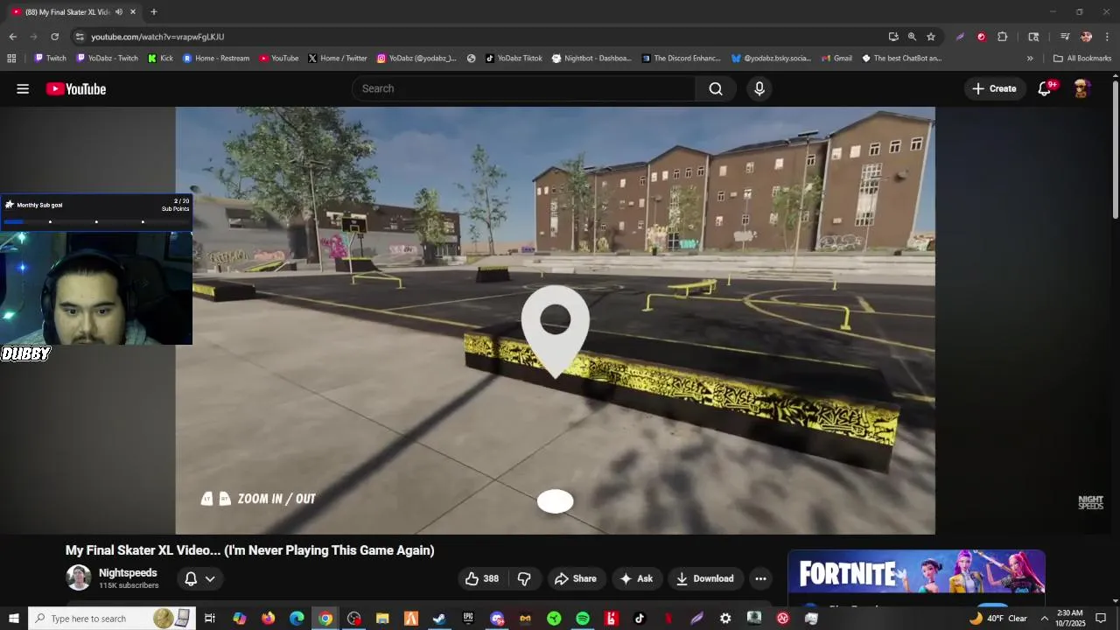This screenshot has width=1120, height=630.
Task: Open the apps grid in bookmarks bar
Action: click(11, 59)
